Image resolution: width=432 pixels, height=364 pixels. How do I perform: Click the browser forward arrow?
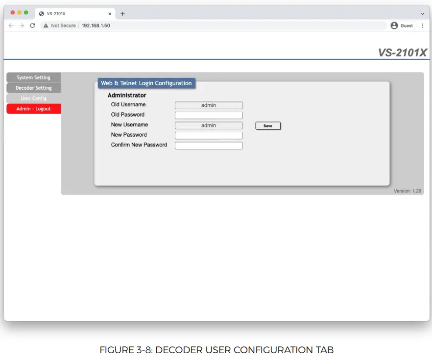pos(21,25)
